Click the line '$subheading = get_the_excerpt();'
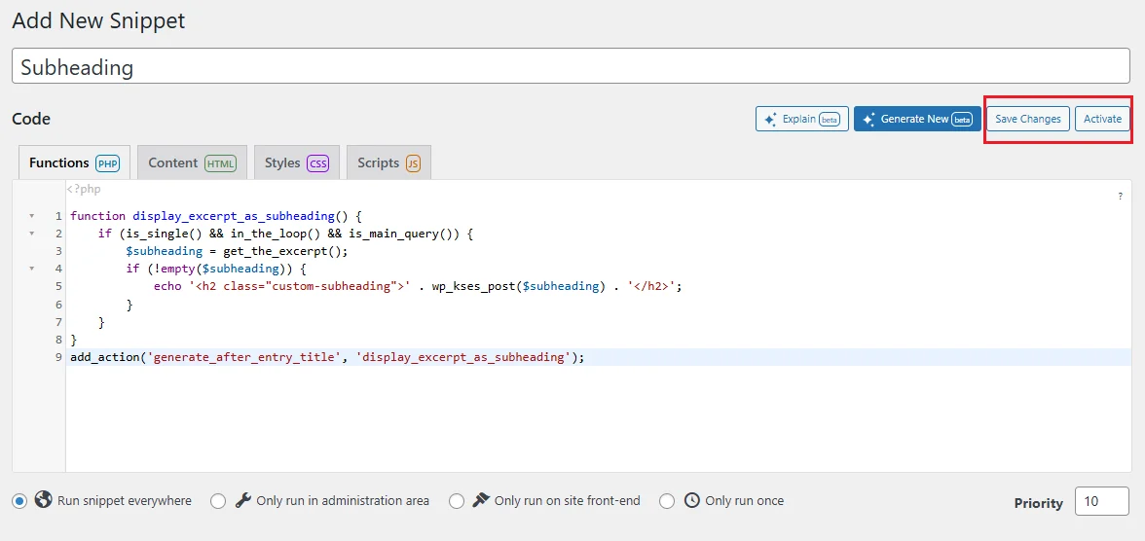The image size is (1145, 541). (238, 251)
